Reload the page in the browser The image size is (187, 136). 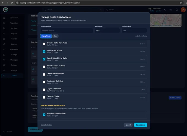point(12,3)
